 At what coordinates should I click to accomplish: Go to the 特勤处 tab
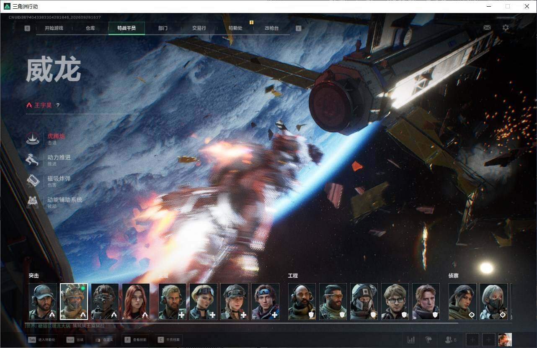pos(235,28)
